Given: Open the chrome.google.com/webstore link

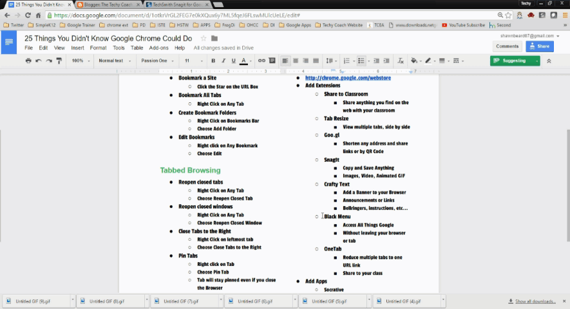Looking at the screenshot, I should tap(348, 78).
